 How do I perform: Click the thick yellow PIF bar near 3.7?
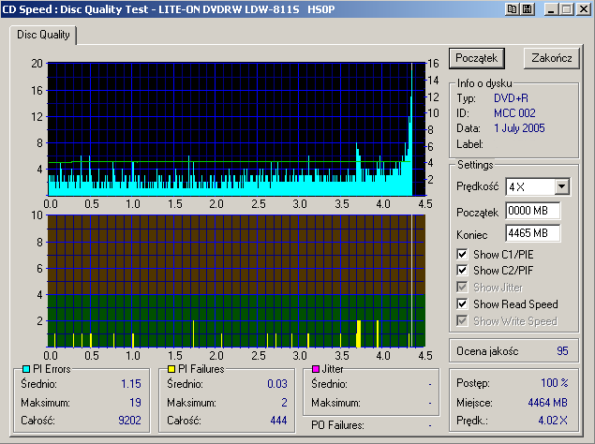pyautogui.click(x=358, y=334)
